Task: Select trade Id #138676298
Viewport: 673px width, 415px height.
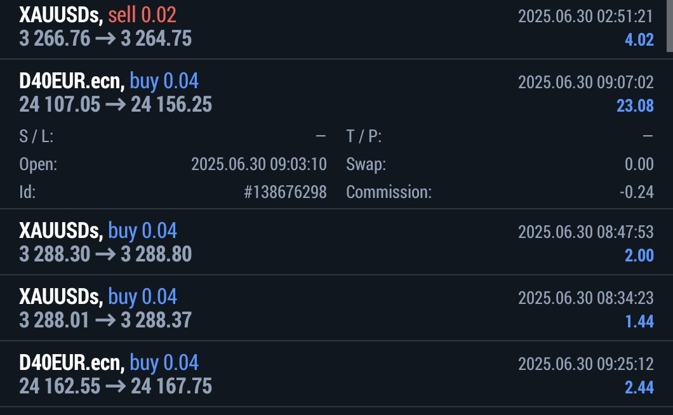Action: 285,192
